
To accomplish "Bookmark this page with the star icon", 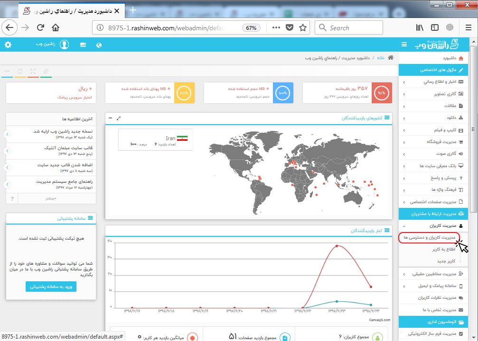I will (302, 27).
